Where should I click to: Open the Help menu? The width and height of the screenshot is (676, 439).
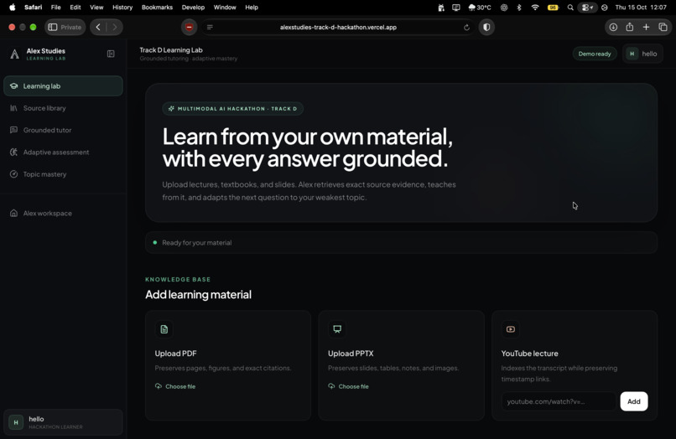(x=252, y=8)
